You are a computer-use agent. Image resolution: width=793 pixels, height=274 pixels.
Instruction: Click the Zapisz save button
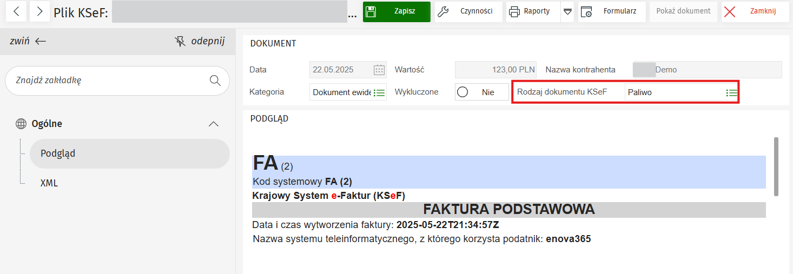[396, 11]
